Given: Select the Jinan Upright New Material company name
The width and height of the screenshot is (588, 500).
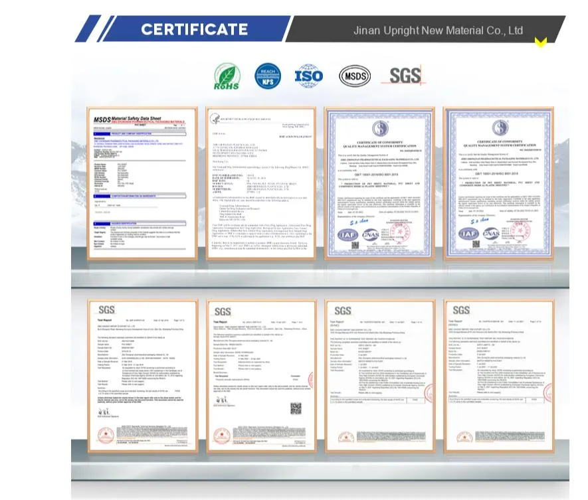Looking at the screenshot, I should (439, 30).
